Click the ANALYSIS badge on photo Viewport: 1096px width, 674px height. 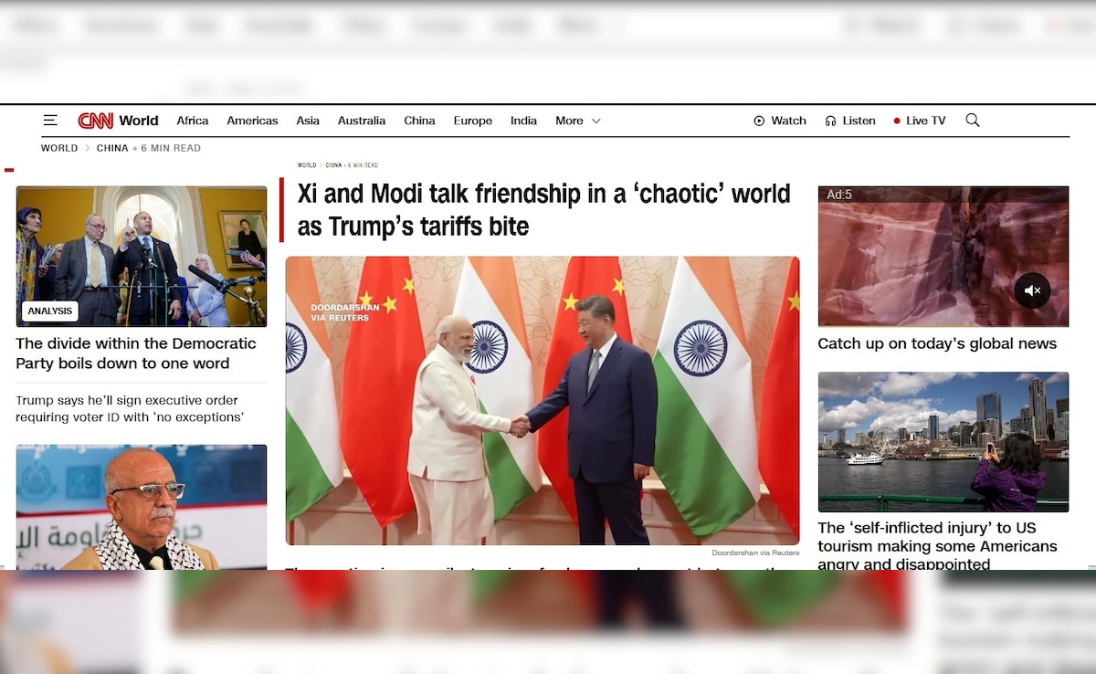tap(50, 311)
